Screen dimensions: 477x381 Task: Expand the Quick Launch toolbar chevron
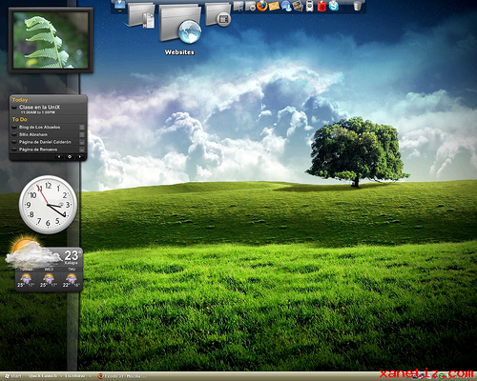coord(61,376)
